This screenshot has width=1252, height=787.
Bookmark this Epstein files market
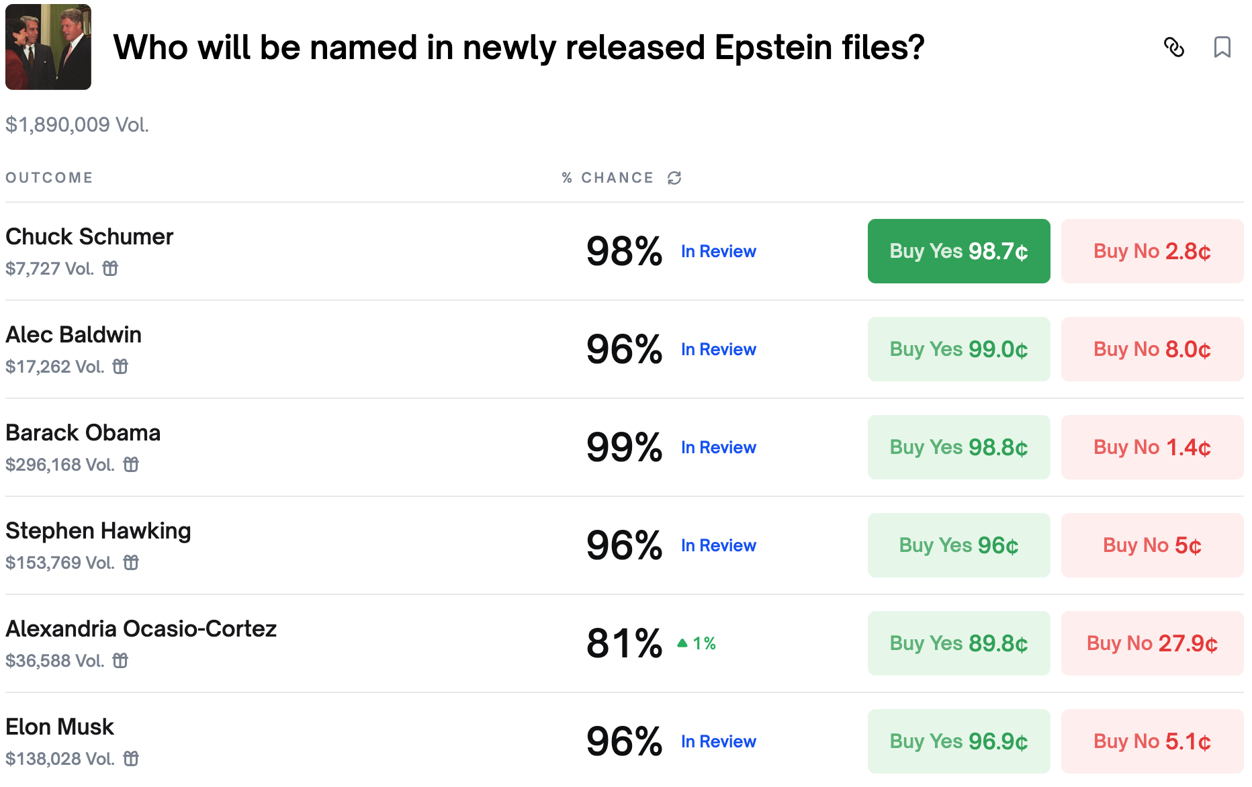pos(1222,47)
